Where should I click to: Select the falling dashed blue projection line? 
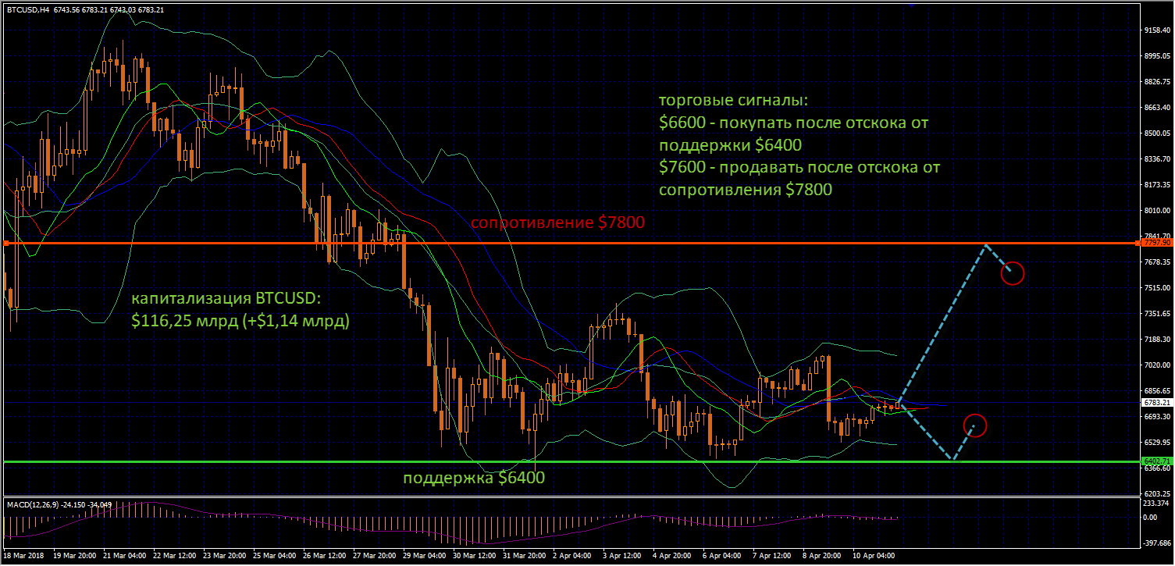click(927, 431)
